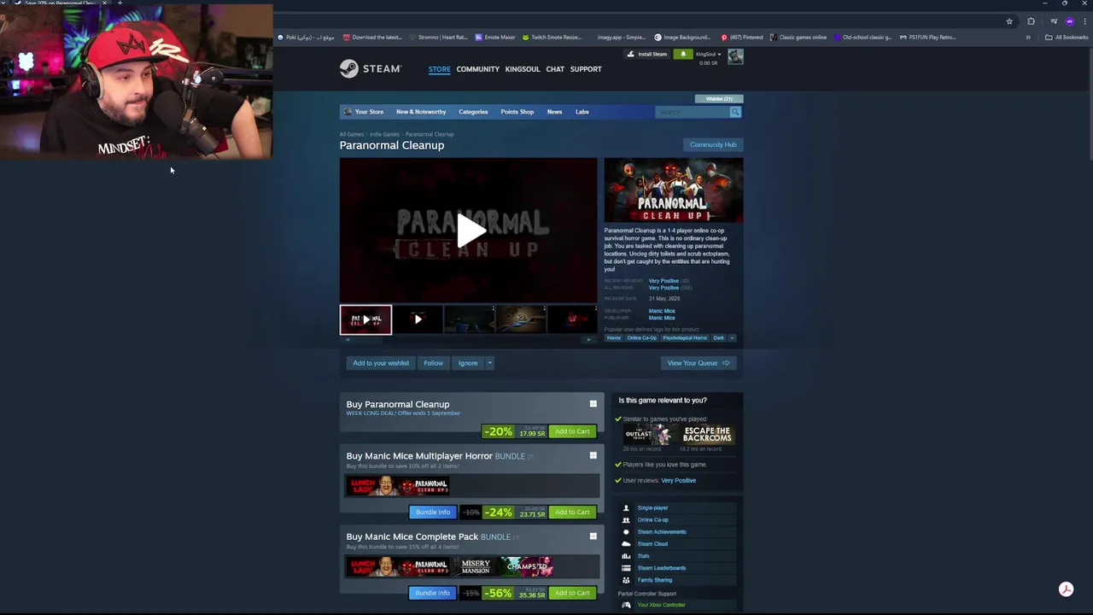Click the Xbox controller icon

tap(626, 605)
